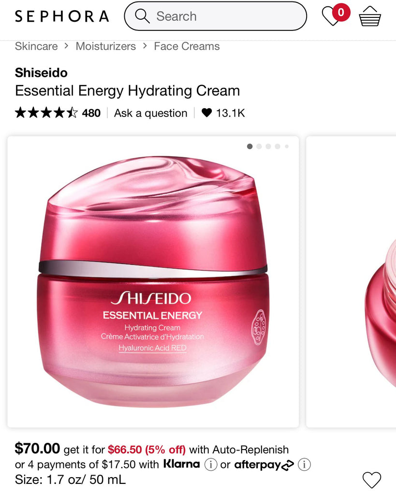Click the Klarna info icon
Image resolution: width=396 pixels, height=495 pixels.
211,465
